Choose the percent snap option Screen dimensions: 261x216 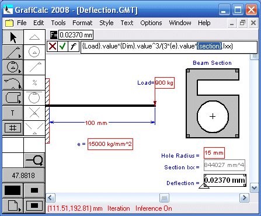[x=34, y=83]
